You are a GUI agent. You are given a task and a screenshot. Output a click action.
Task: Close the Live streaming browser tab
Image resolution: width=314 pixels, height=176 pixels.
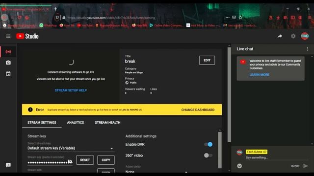[x=47, y=9]
